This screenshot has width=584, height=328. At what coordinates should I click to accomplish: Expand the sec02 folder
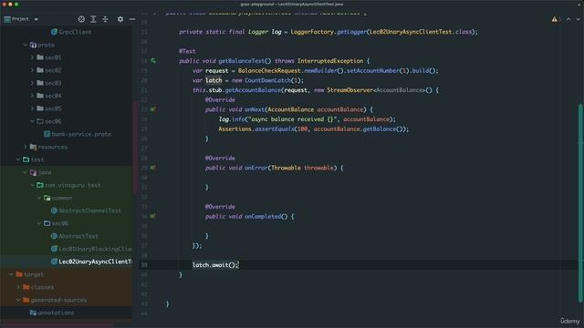tap(32, 70)
